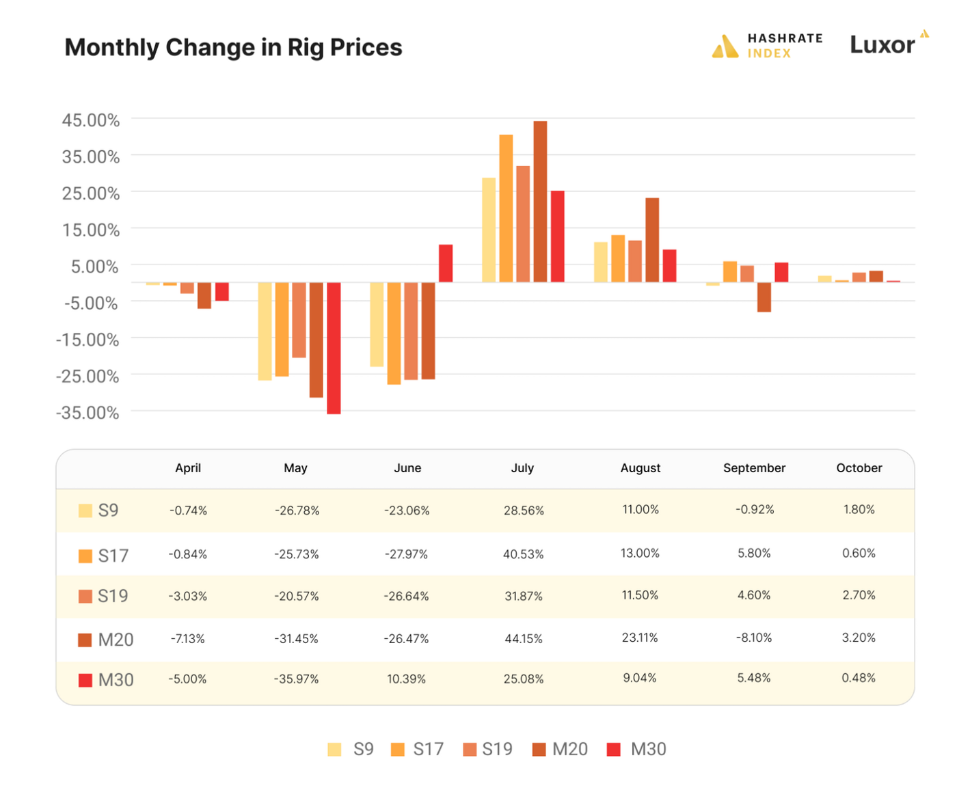Click the April column header
The width and height of the screenshot is (957, 790).
tap(188, 468)
